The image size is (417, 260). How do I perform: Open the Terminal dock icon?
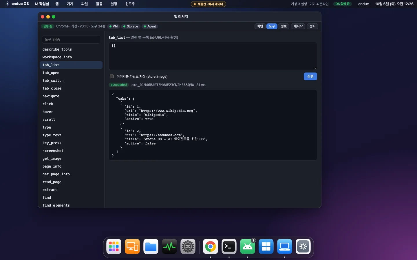point(229,246)
